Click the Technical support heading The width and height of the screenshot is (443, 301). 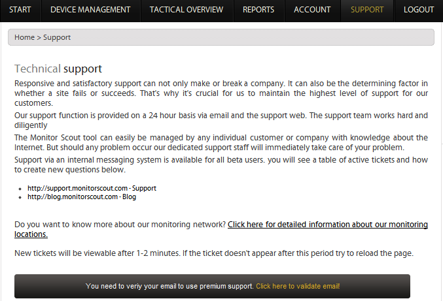(x=58, y=69)
